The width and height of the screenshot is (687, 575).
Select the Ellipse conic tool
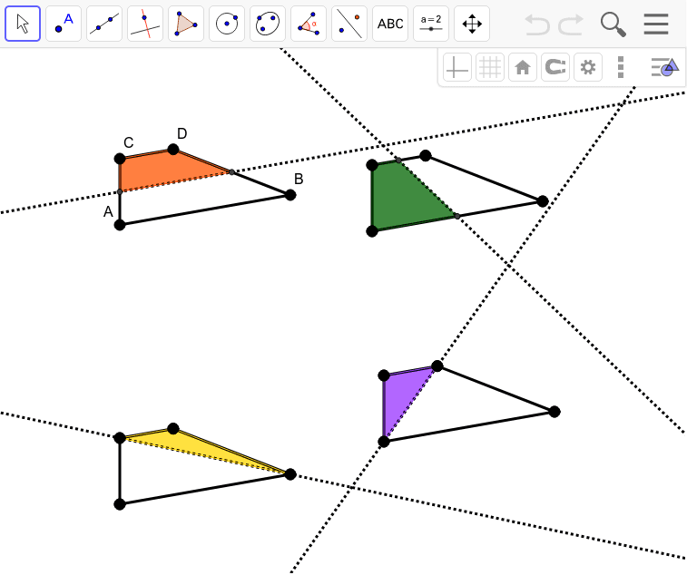point(268,24)
